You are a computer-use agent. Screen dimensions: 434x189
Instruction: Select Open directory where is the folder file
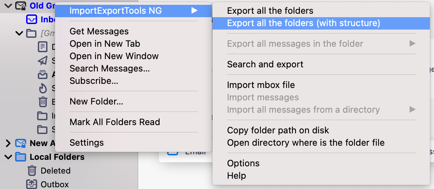(306, 143)
